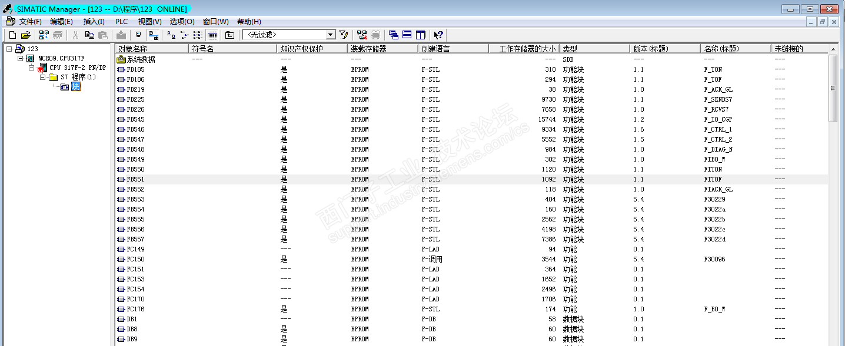845x346 pixels.
Task: Select Small Icons view button
Action: (185, 35)
